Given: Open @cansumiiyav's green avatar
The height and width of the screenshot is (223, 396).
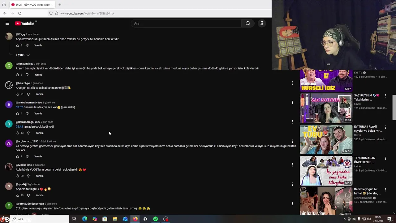Looking at the screenshot, I should tap(9, 66).
